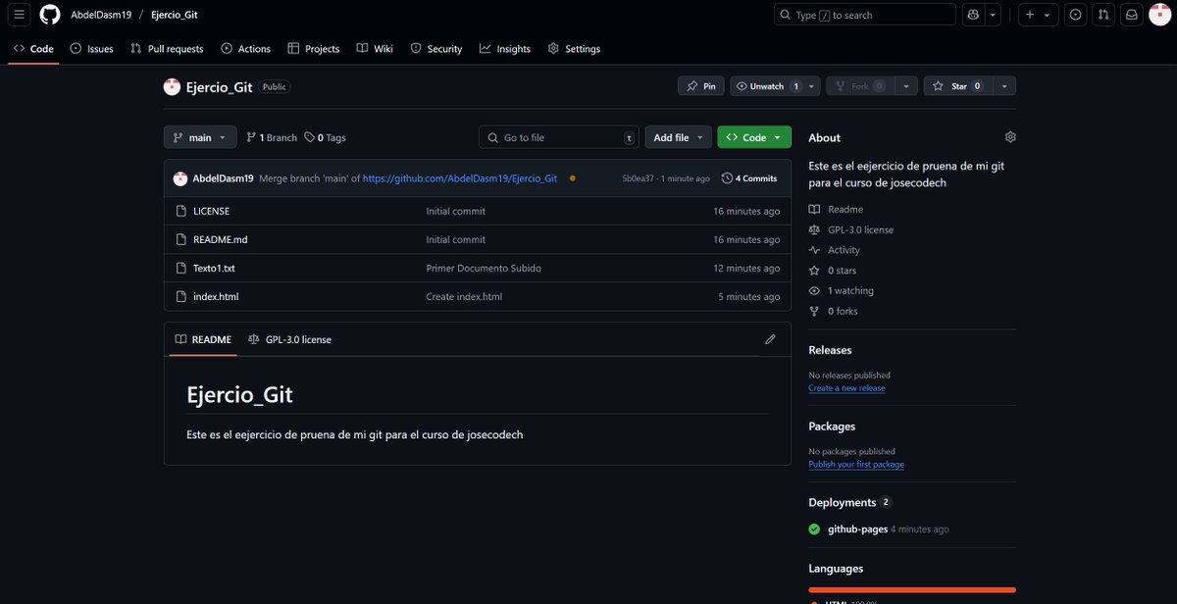This screenshot has height=604, width=1177.
Task: Open the Primer Documento Subido commit message
Action: (x=484, y=268)
